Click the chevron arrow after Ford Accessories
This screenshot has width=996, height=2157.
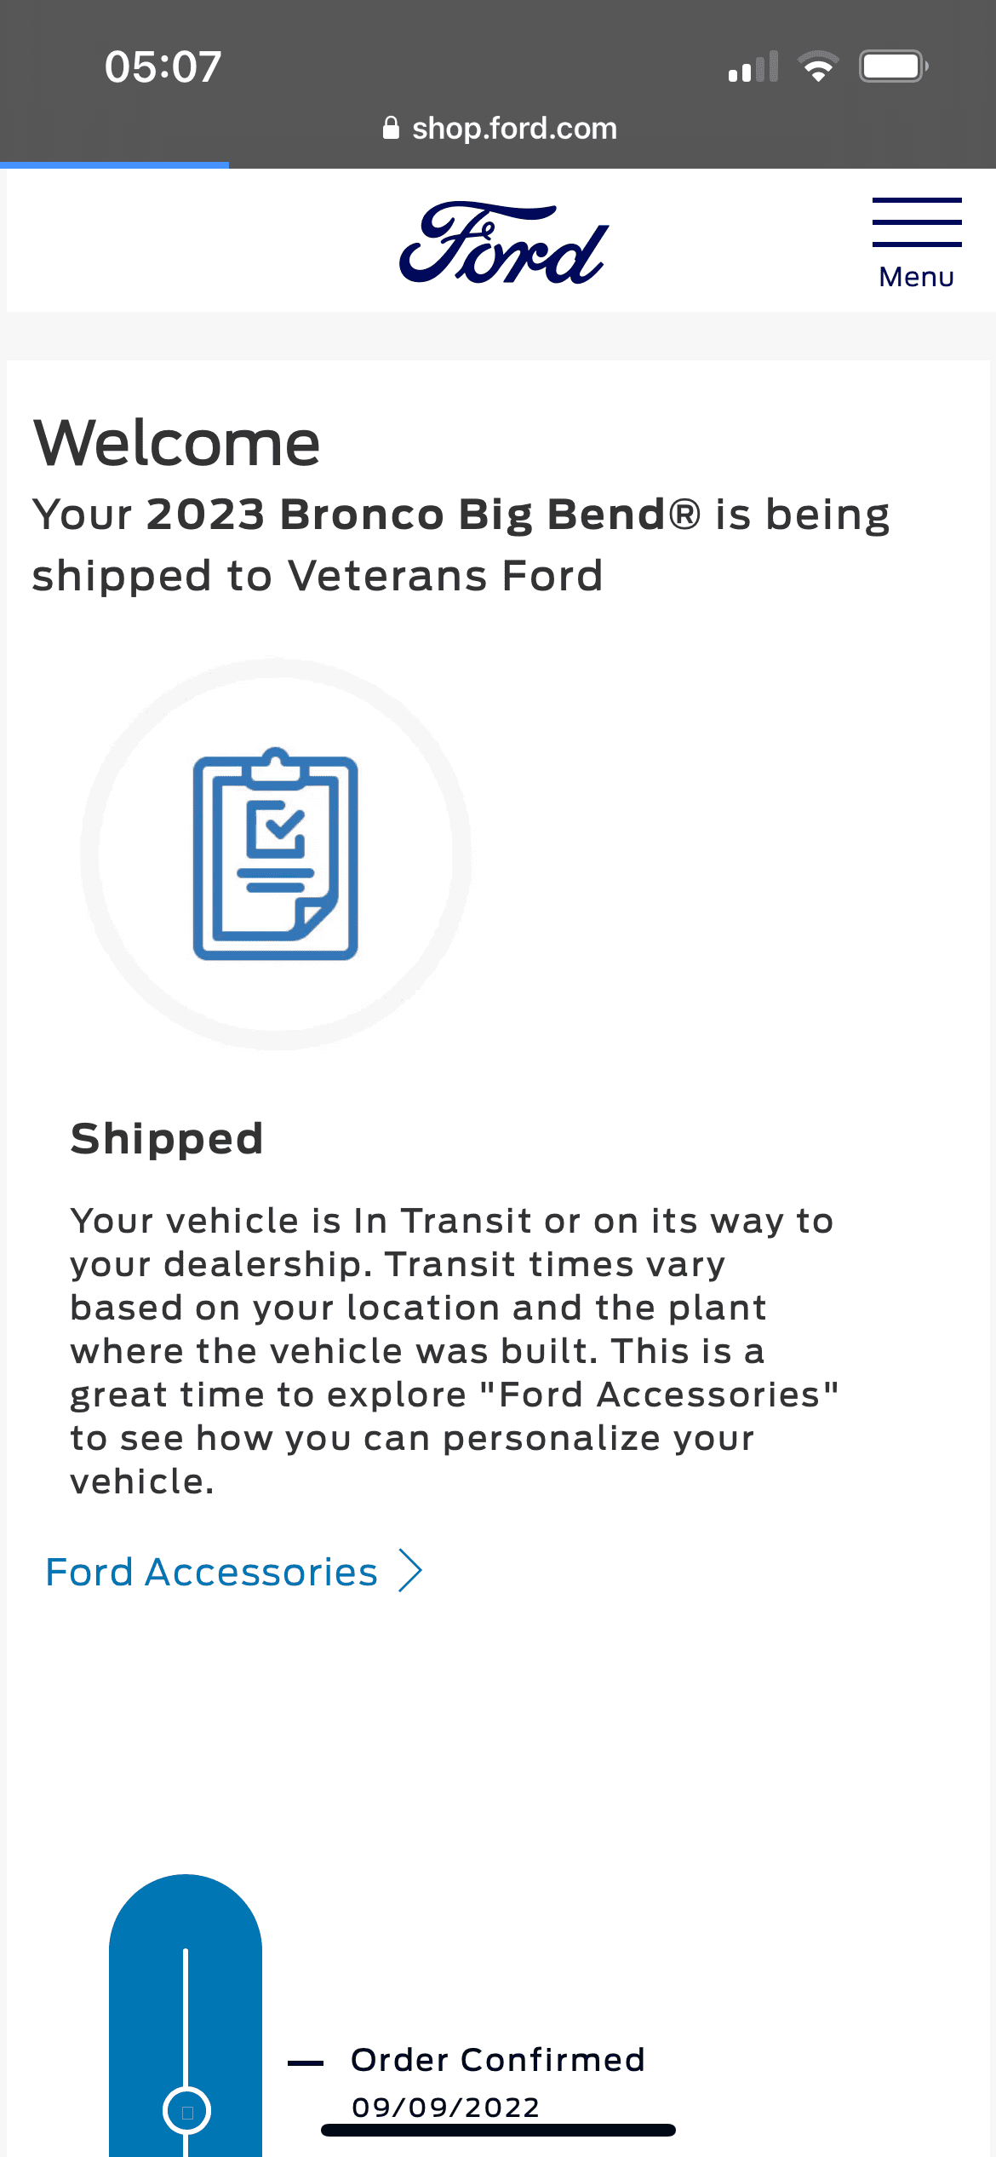(411, 1571)
